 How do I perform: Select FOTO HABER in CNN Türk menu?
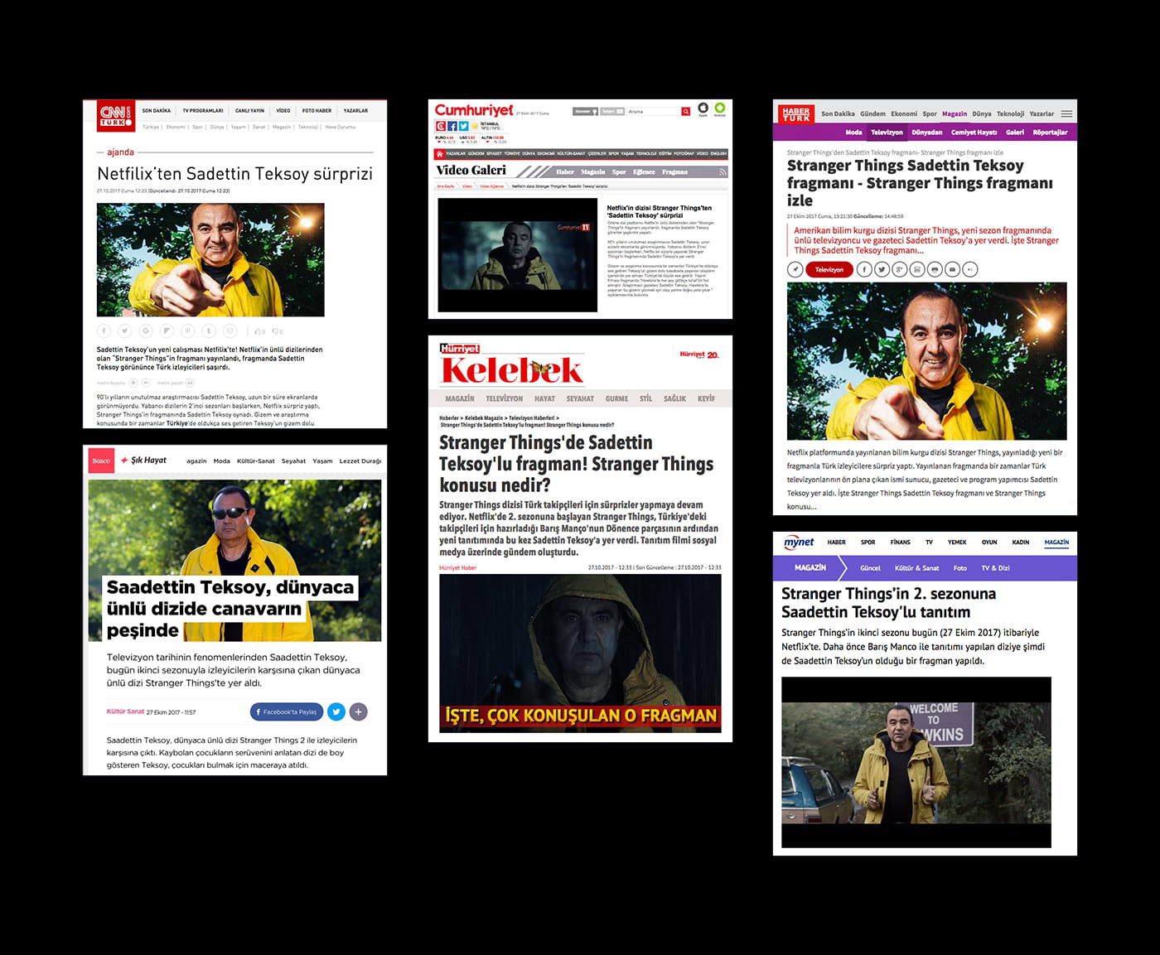pyautogui.click(x=317, y=111)
